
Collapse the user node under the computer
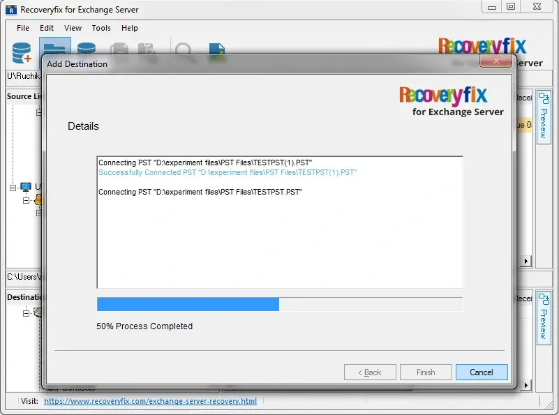coord(26,201)
